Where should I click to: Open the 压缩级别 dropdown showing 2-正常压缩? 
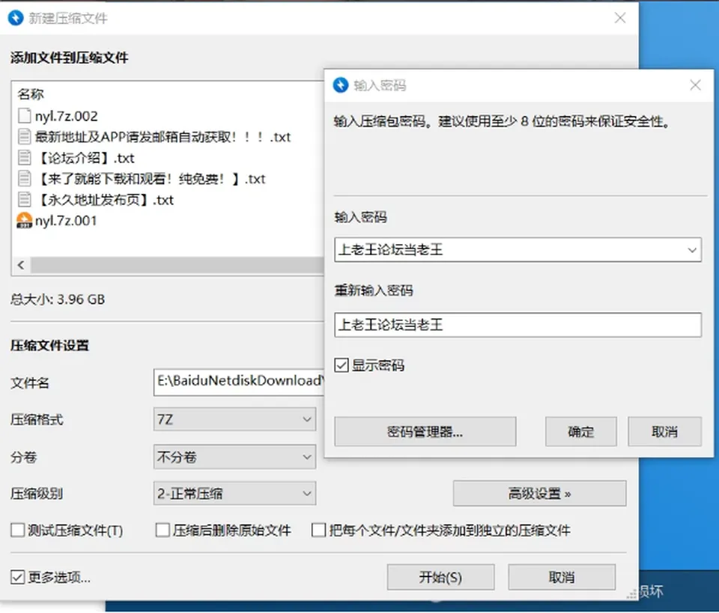click(x=234, y=493)
